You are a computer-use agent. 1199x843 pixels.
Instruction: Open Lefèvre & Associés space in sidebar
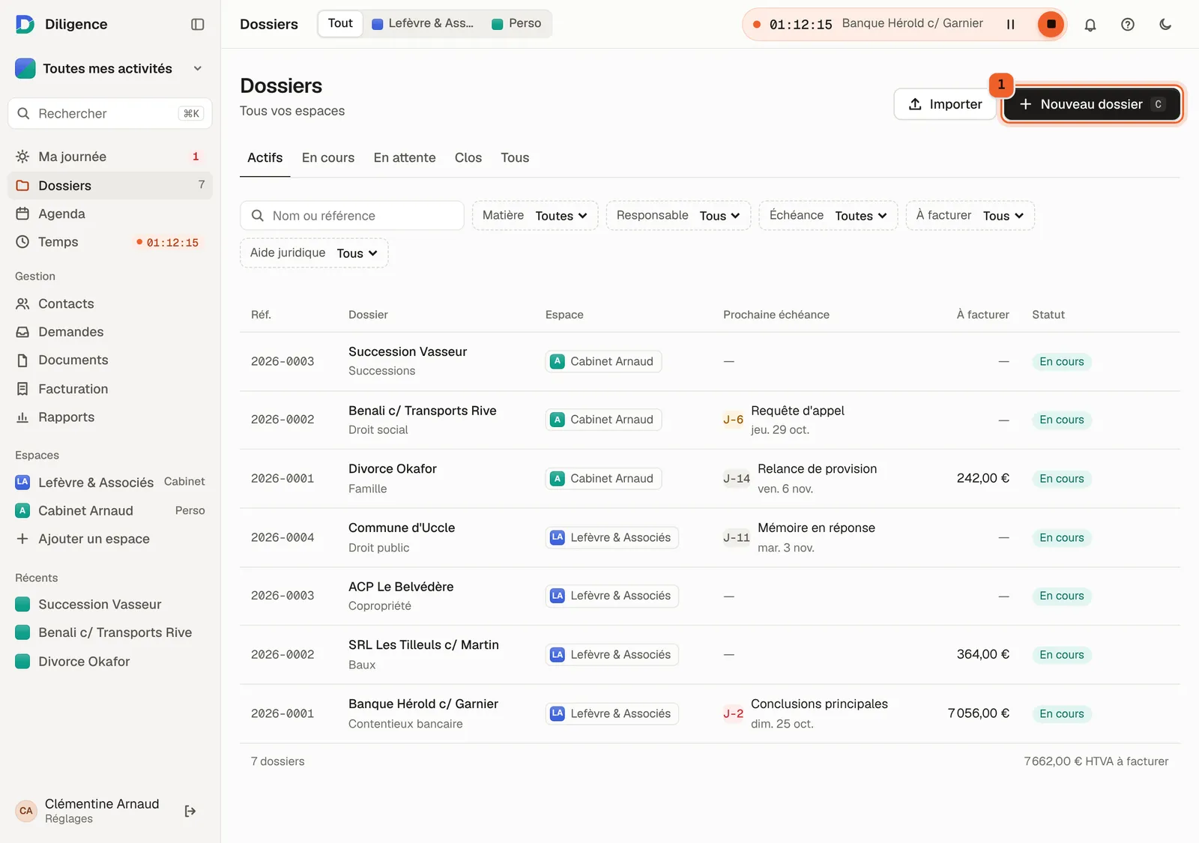coord(110,482)
